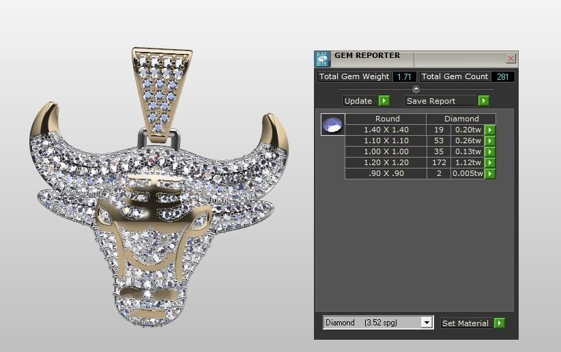Click the count 2 cell
This screenshot has width=561, height=352.
click(x=439, y=173)
